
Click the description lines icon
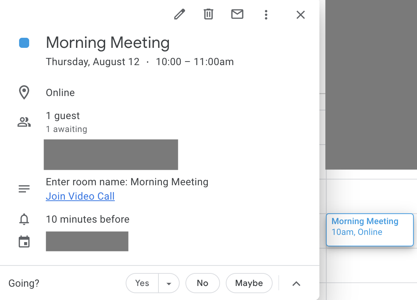pos(24,188)
